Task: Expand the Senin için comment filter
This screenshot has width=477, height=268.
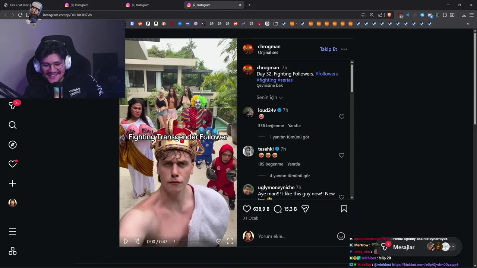Action: (x=270, y=97)
